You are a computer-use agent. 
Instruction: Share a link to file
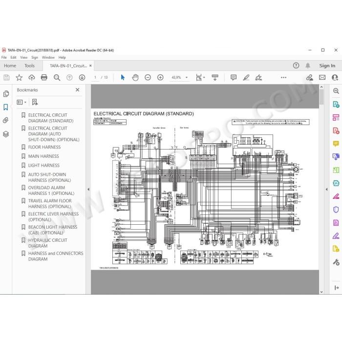(309, 77)
